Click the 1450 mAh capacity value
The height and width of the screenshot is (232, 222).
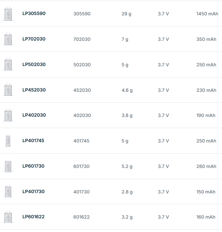click(207, 14)
